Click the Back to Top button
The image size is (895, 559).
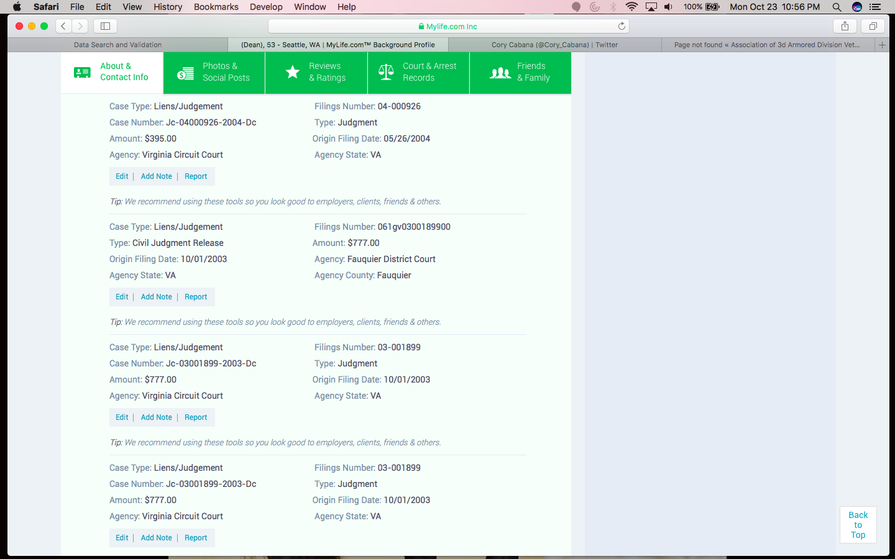(858, 525)
